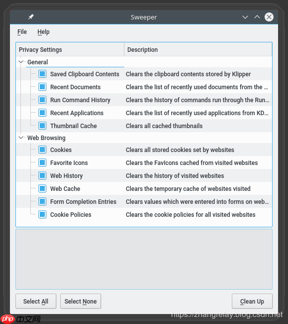The image size is (288, 324).
Task: Click the pin icon in title bar
Action: coord(31,17)
